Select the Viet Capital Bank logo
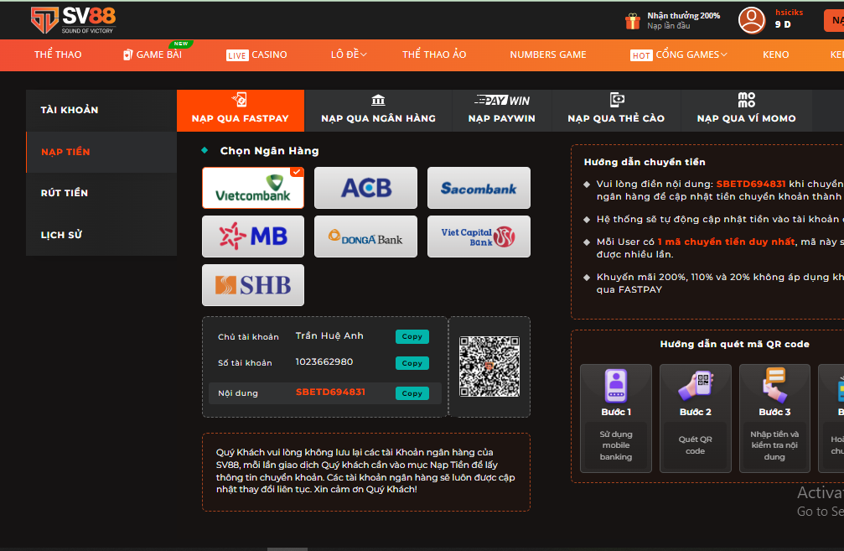 coord(479,237)
